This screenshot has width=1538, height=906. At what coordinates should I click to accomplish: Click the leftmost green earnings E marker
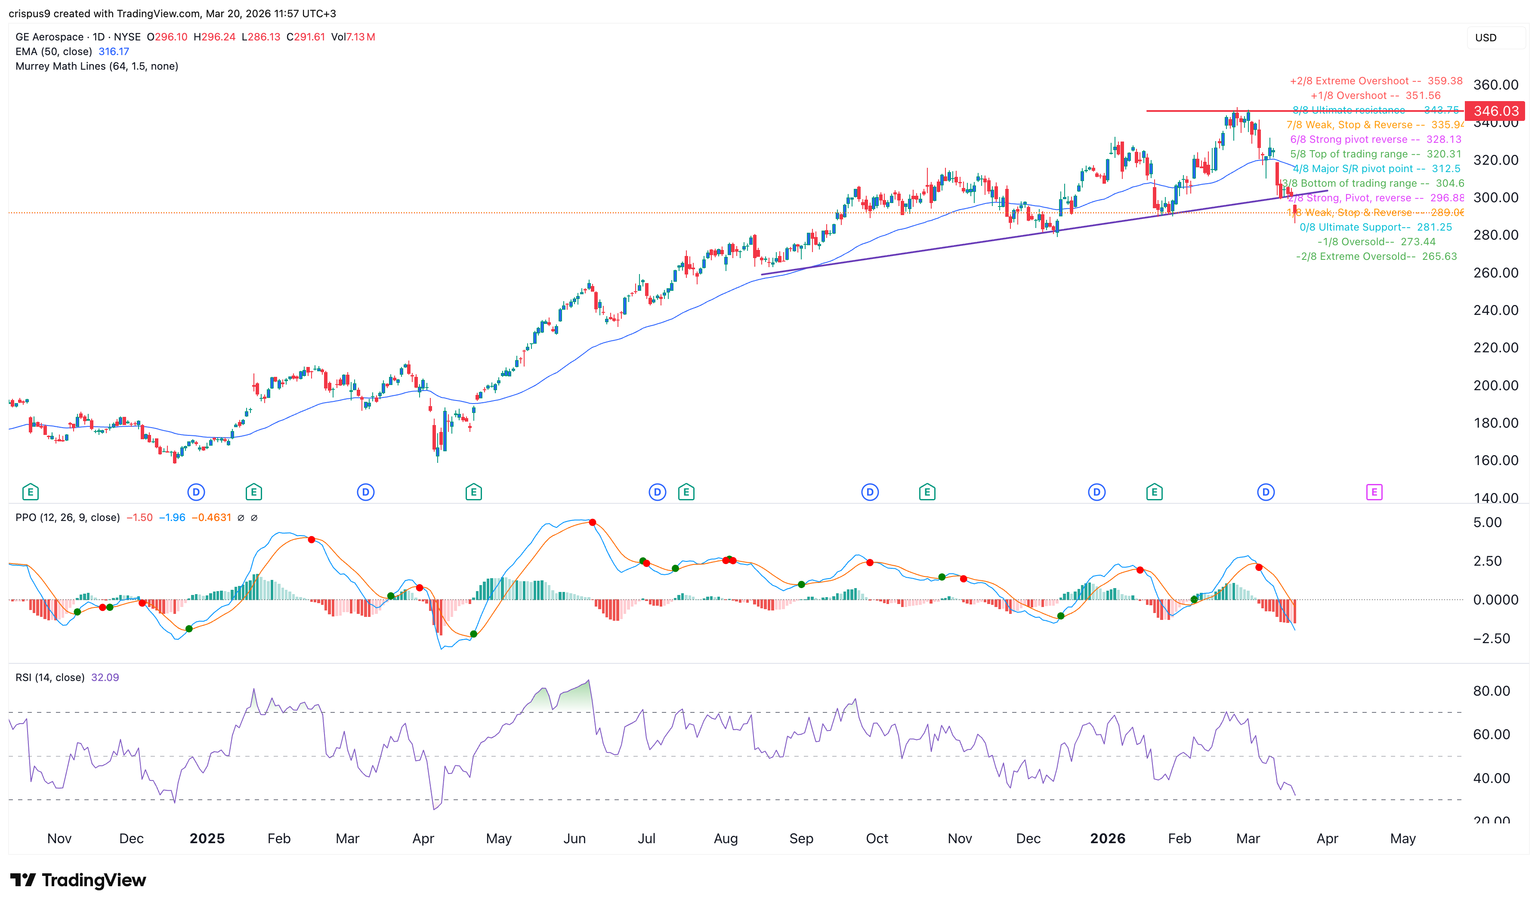click(x=30, y=492)
